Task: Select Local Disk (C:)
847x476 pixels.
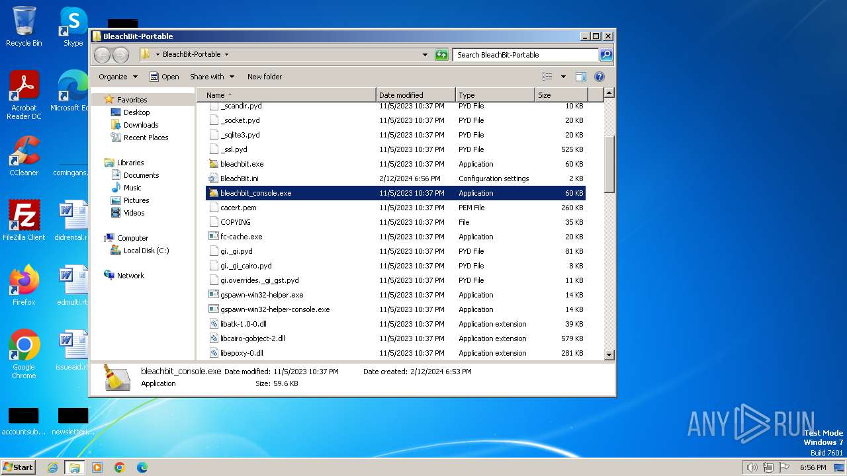Action: pyautogui.click(x=146, y=251)
